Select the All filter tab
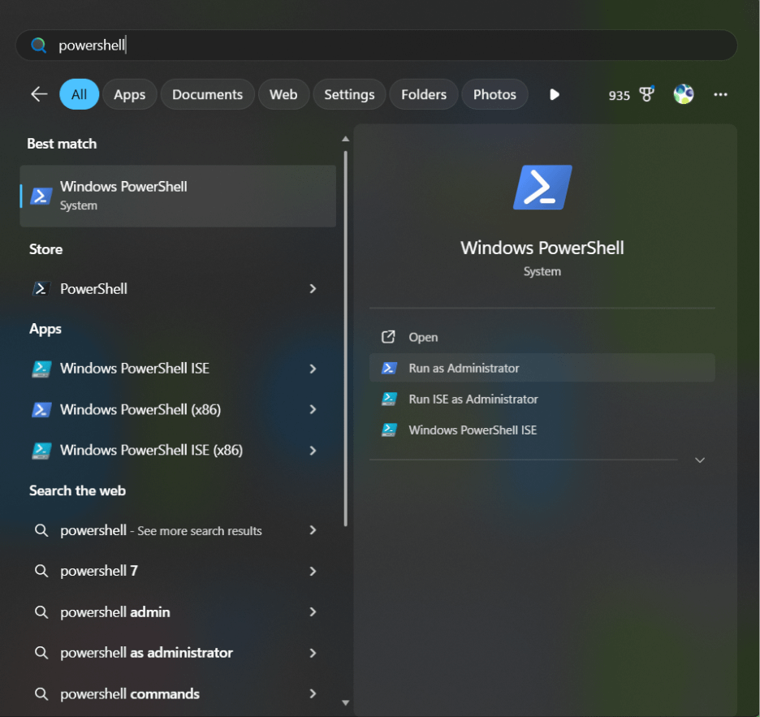The width and height of the screenshot is (760, 717). click(x=79, y=94)
